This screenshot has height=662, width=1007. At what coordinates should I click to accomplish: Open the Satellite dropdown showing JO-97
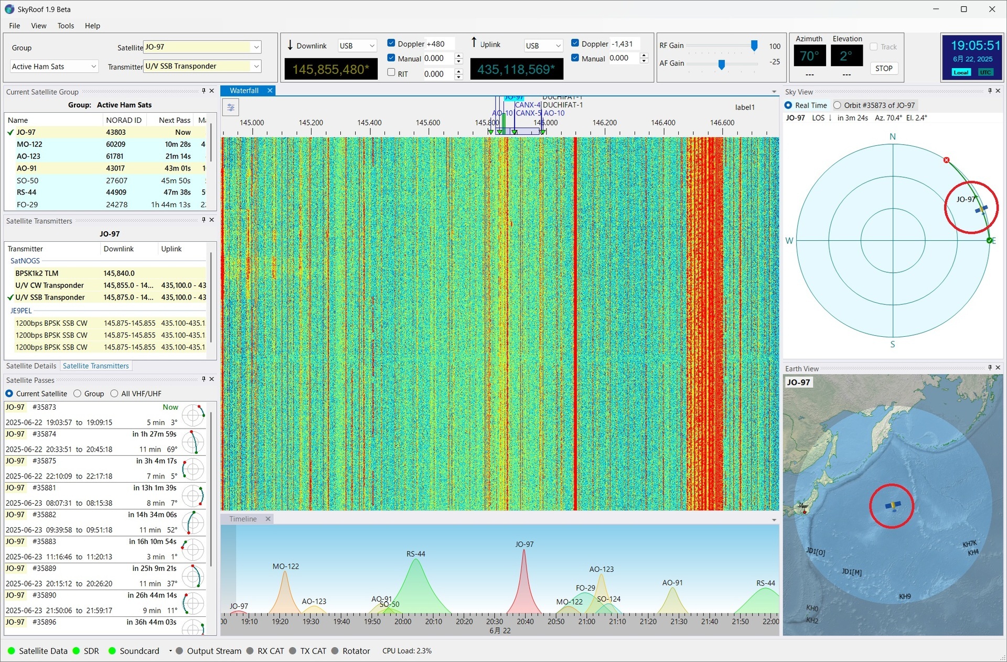point(255,47)
